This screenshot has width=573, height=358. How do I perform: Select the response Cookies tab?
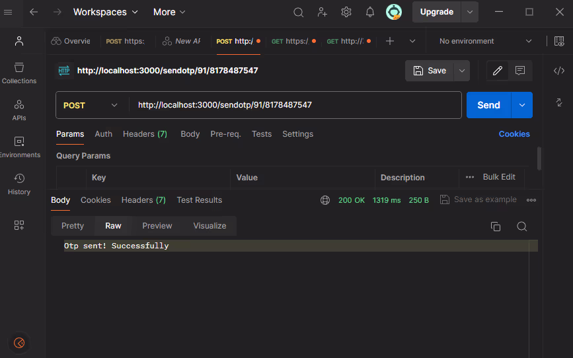(96, 200)
